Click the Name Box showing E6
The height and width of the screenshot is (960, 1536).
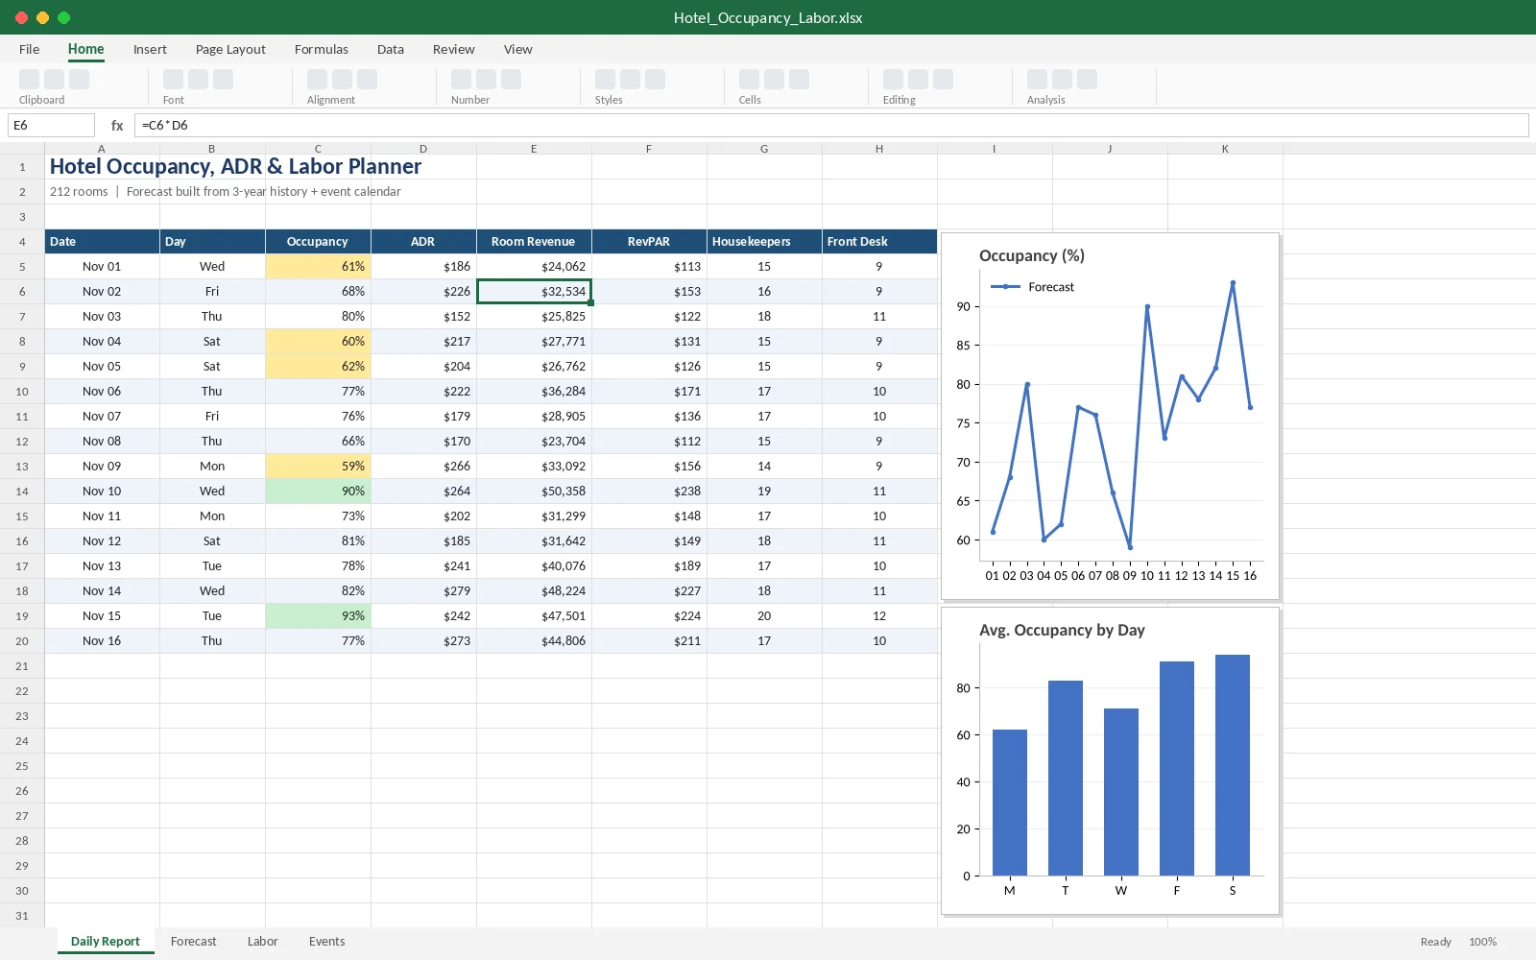point(51,125)
